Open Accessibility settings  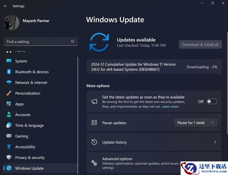[x=40, y=147]
